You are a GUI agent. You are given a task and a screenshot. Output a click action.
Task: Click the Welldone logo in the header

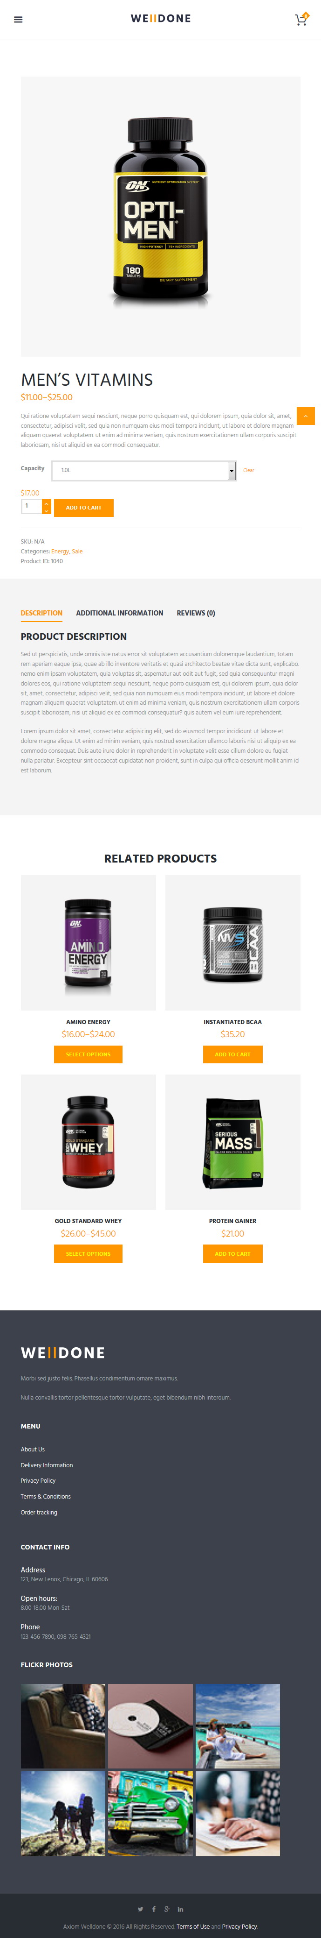[160, 19]
